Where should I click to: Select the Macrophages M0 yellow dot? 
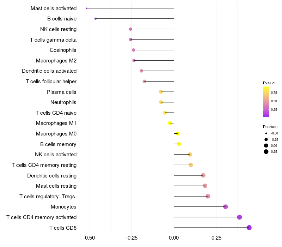(178, 134)
